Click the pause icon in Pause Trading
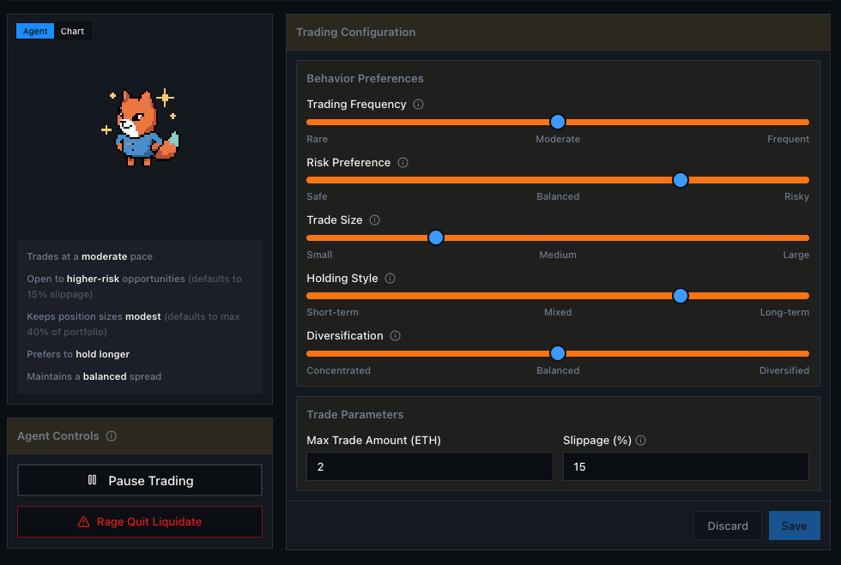The height and width of the screenshot is (565, 841). (x=92, y=480)
